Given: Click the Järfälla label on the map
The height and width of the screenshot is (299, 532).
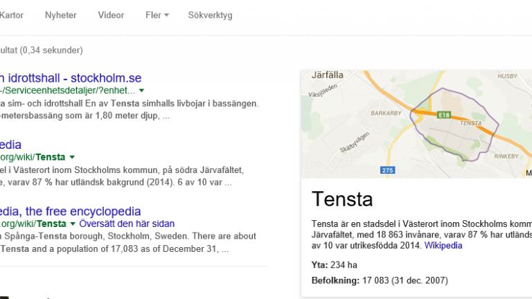Looking at the screenshot, I should coord(328,75).
